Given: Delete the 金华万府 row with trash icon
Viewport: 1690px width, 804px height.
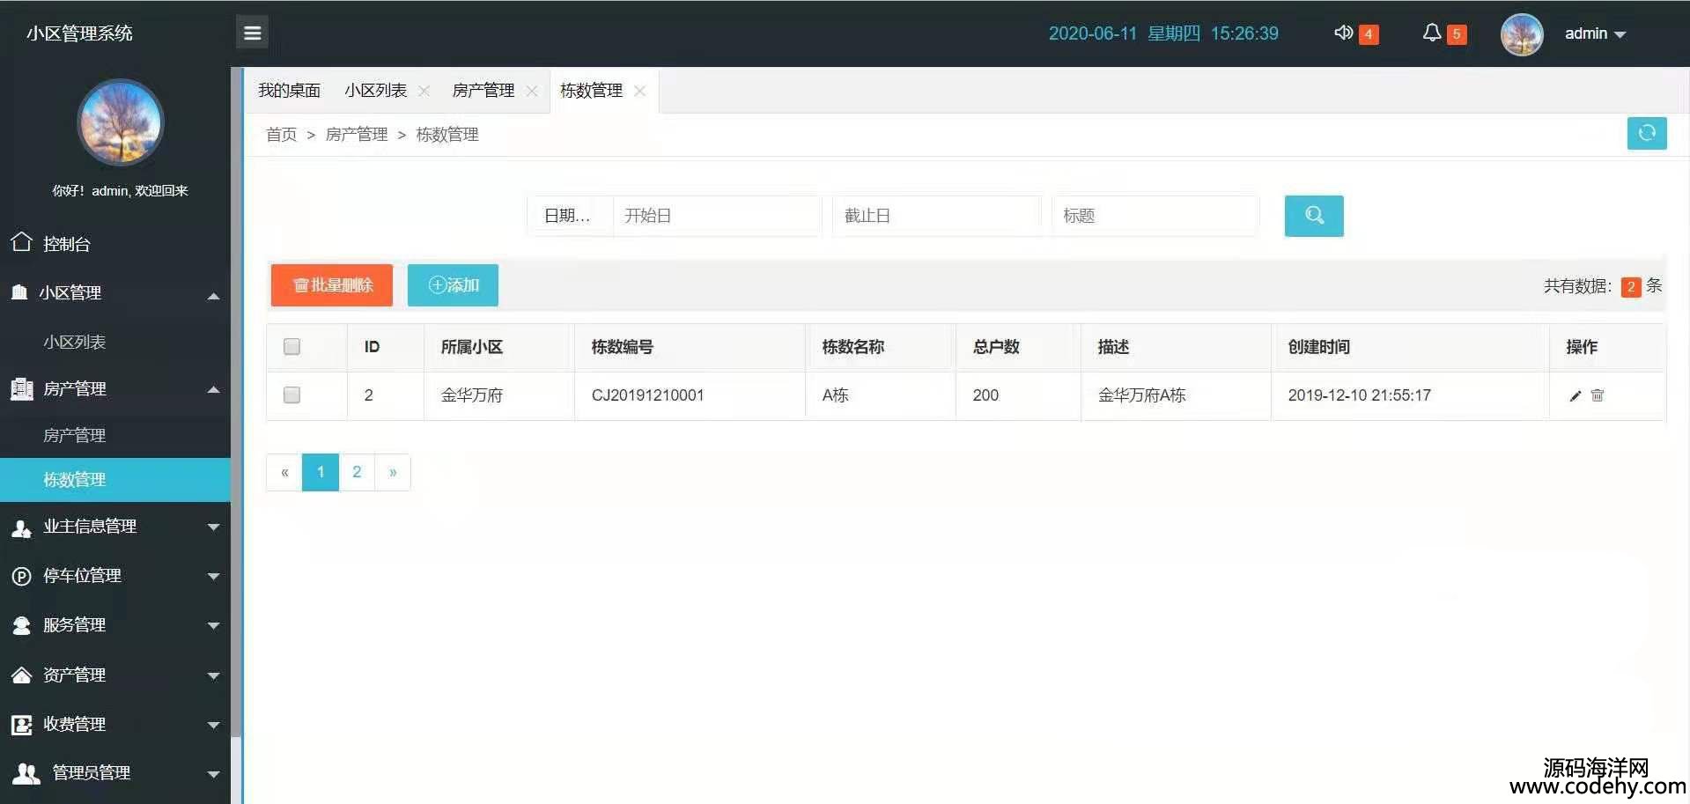Looking at the screenshot, I should click(1598, 395).
